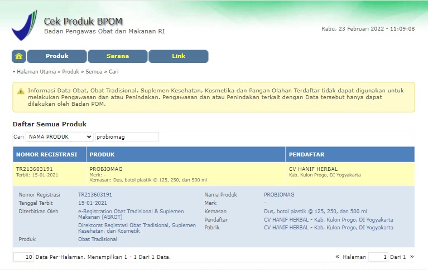The height and width of the screenshot is (270, 428).
Task: Open the Produk menu
Action: click(x=57, y=56)
